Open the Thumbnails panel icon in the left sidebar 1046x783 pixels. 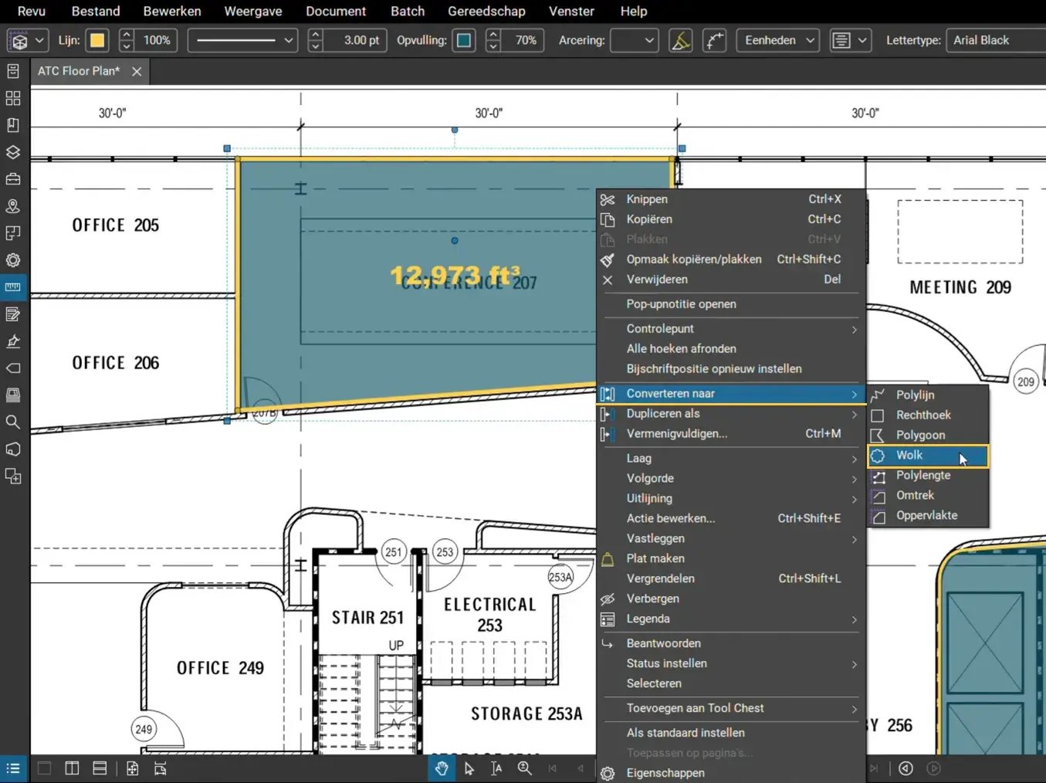pos(13,98)
